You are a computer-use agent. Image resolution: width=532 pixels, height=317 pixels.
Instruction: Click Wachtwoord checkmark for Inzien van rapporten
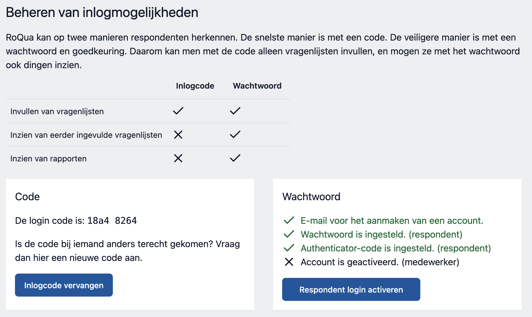tap(235, 158)
